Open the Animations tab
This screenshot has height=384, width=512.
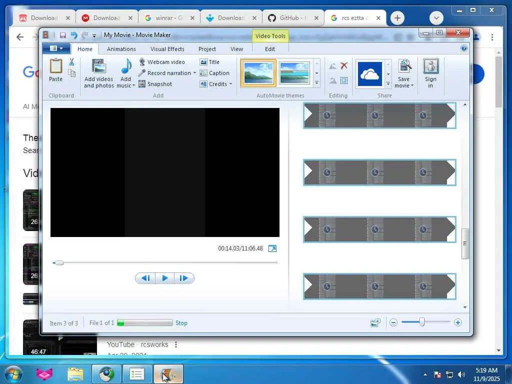pyautogui.click(x=121, y=49)
